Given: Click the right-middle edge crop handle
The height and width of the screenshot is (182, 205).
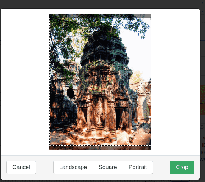Looking at the screenshot, I should [x=151, y=82].
